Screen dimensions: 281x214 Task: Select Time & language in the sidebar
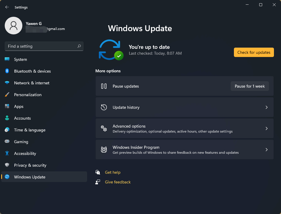tap(29, 130)
